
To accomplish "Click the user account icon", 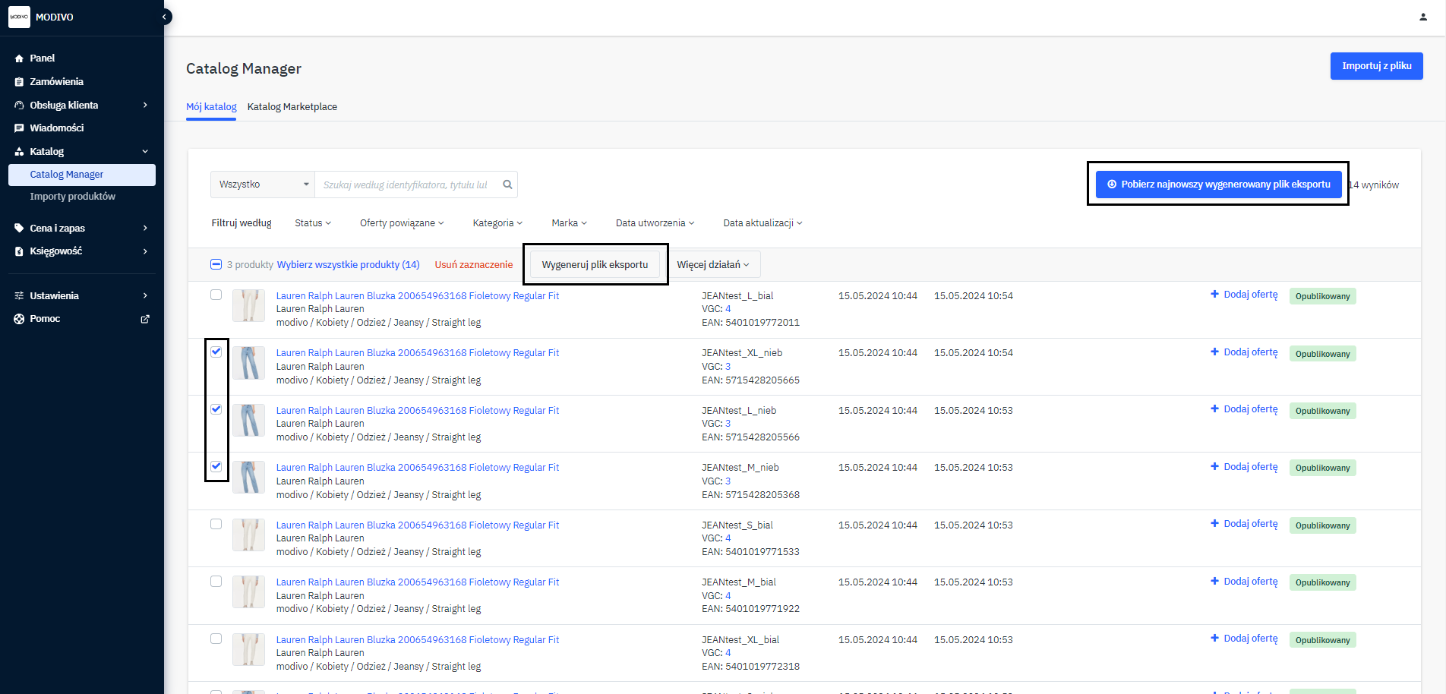I will click(1422, 17).
